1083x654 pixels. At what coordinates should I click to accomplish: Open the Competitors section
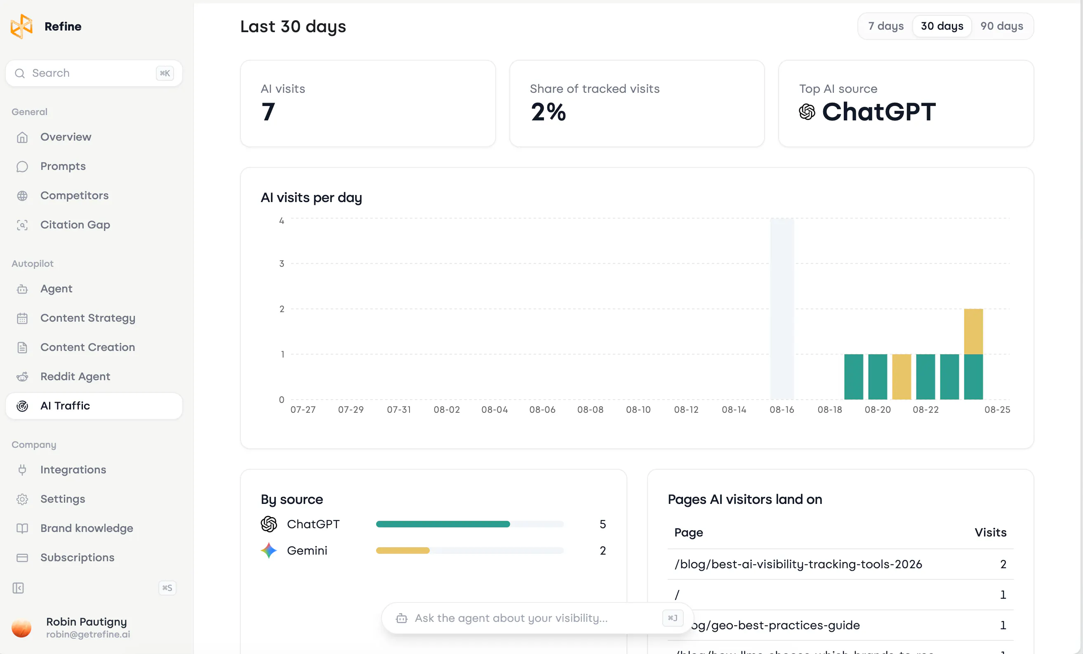tap(94, 195)
